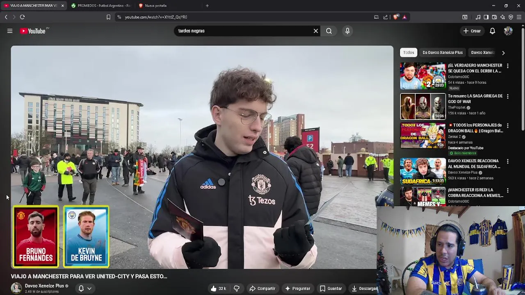This screenshot has width=525, height=295.
Task: Open the MUNDIAL DE SUDAFRICA reaction thumbnail
Action: pyautogui.click(x=423, y=171)
